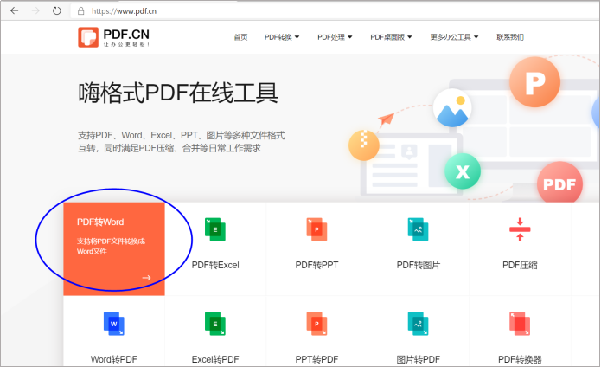Click the arrow on PDF转Word card

[x=146, y=278]
